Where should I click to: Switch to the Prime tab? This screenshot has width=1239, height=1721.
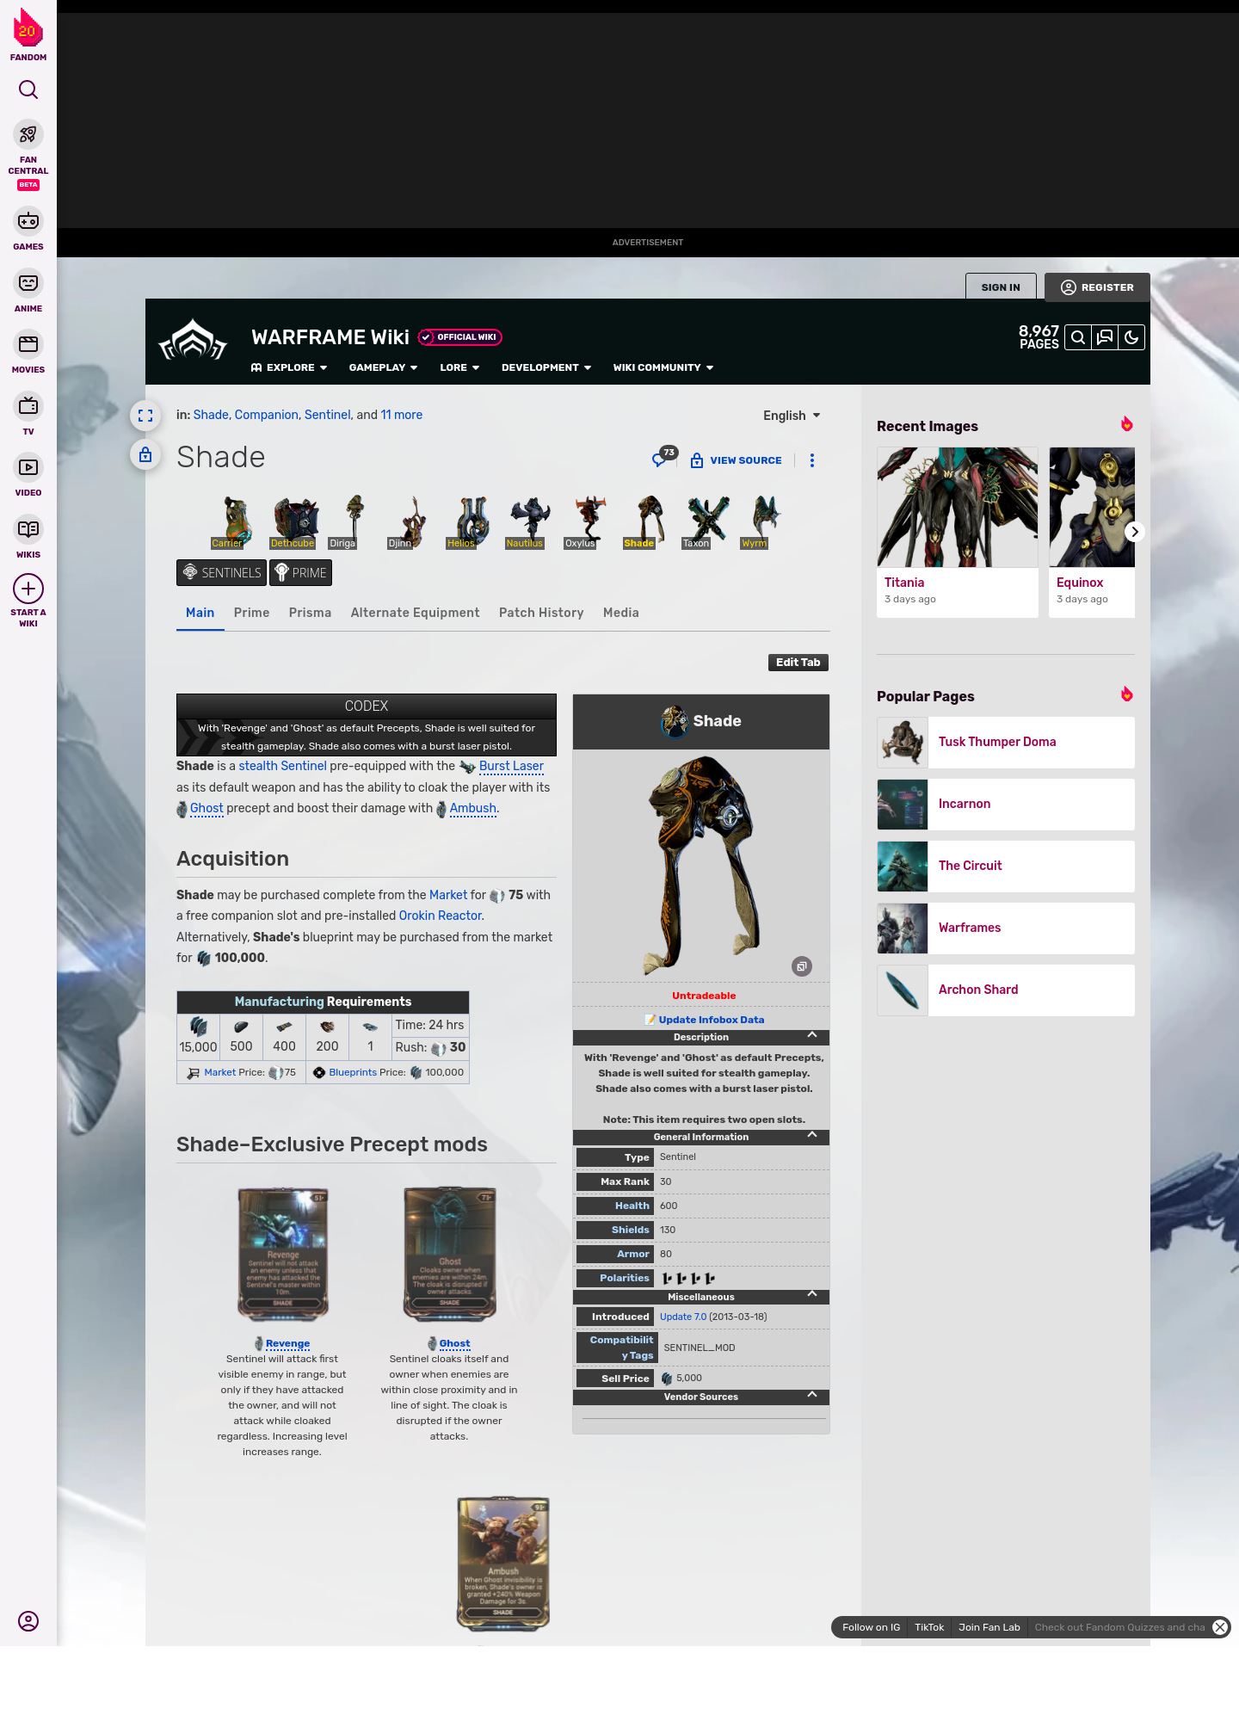pyautogui.click(x=251, y=613)
